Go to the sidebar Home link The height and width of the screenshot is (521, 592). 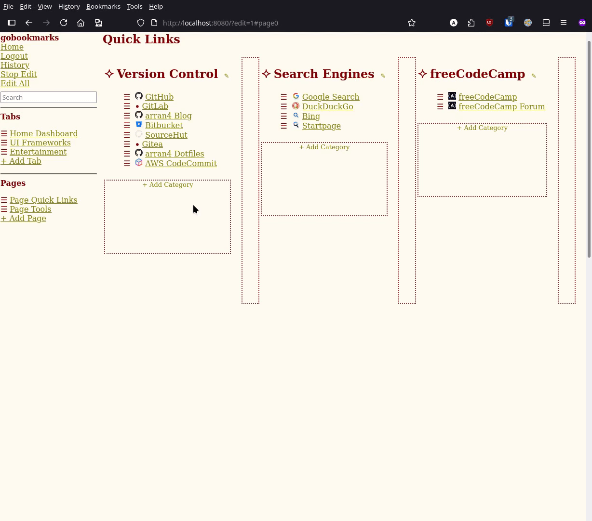pyautogui.click(x=12, y=47)
